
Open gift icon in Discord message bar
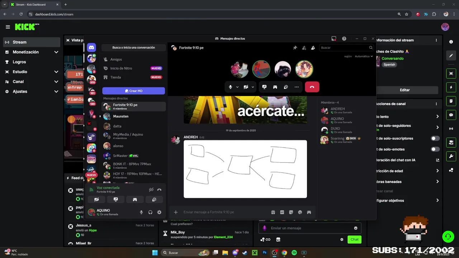(x=273, y=212)
